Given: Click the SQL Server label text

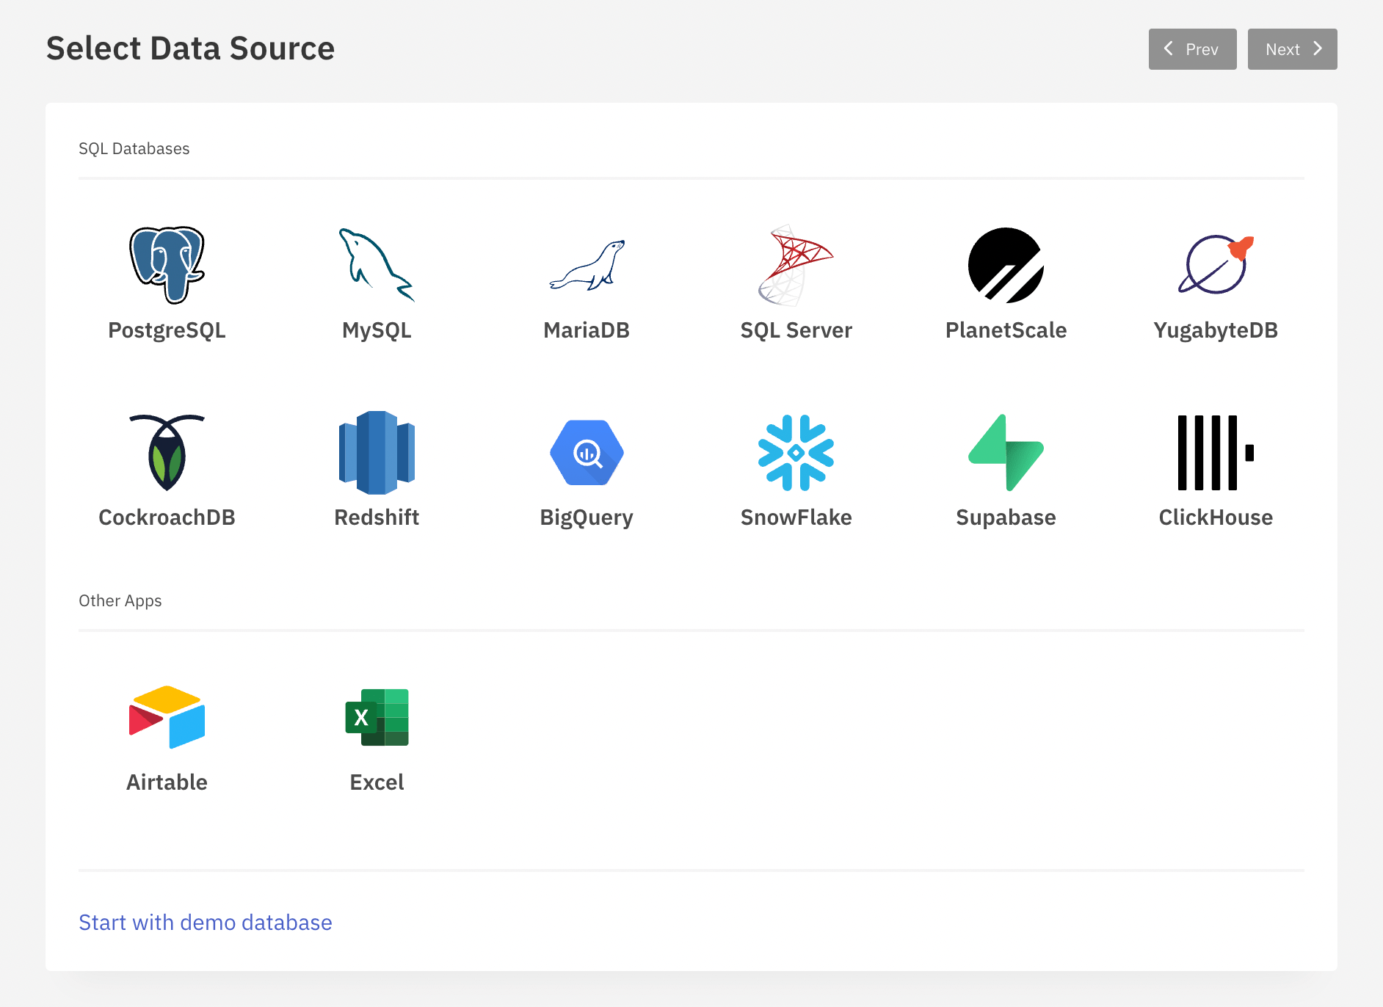Looking at the screenshot, I should coord(796,330).
